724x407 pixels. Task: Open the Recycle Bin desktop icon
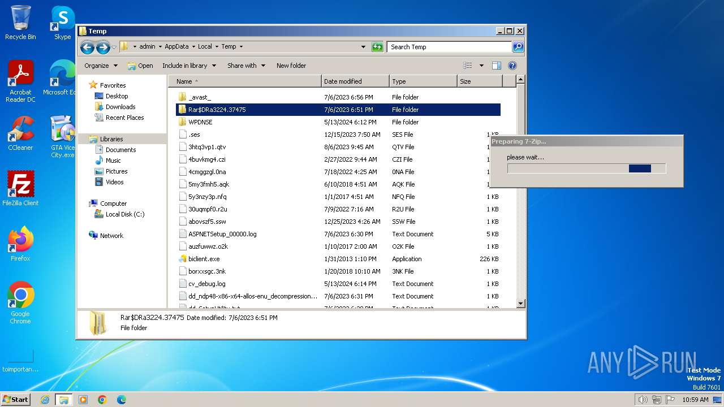(x=20, y=23)
